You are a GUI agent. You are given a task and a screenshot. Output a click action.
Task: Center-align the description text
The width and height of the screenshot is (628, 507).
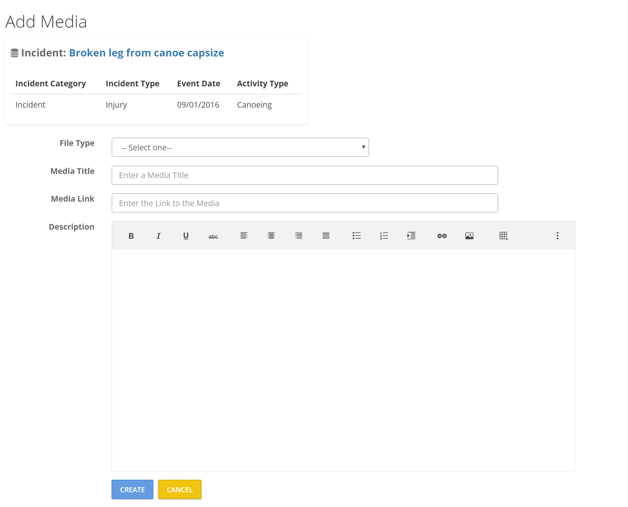click(271, 236)
